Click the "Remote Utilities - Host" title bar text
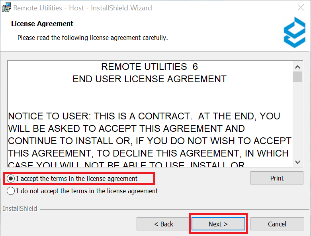Viewport: 311px width, 236px height. pos(83,8)
